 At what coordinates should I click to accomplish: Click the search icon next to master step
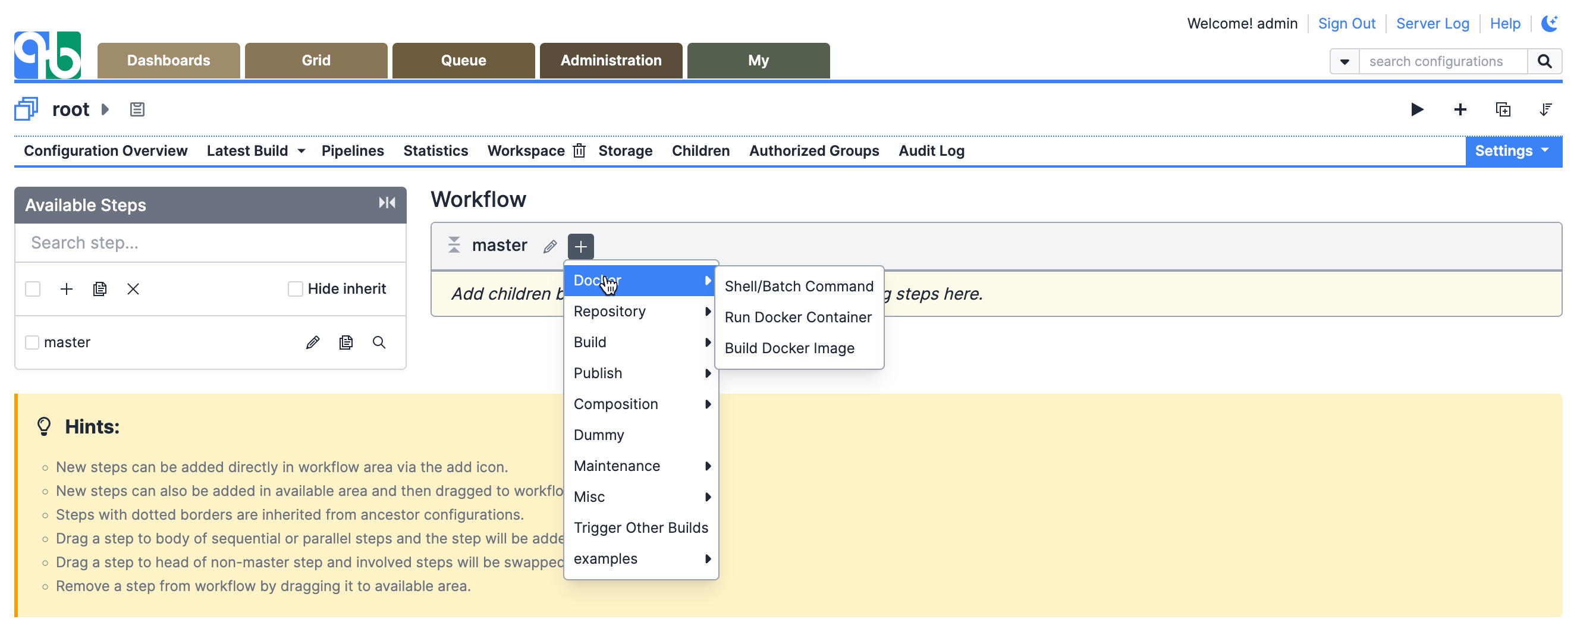[379, 343]
